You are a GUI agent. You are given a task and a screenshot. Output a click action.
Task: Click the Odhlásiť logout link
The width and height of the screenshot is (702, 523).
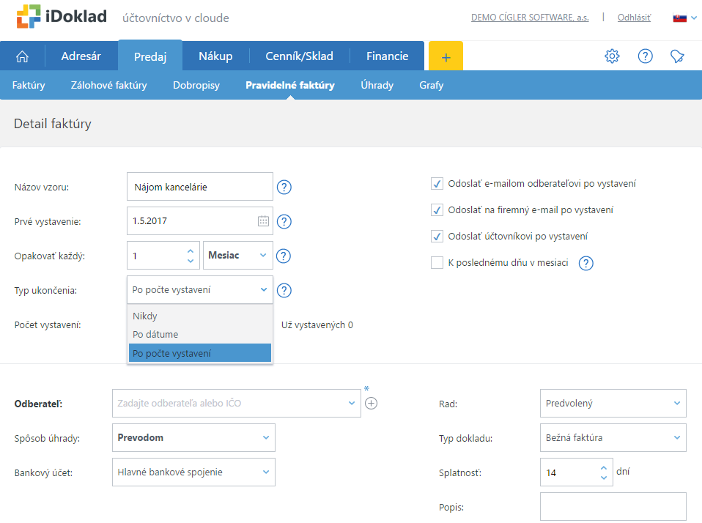tap(634, 18)
